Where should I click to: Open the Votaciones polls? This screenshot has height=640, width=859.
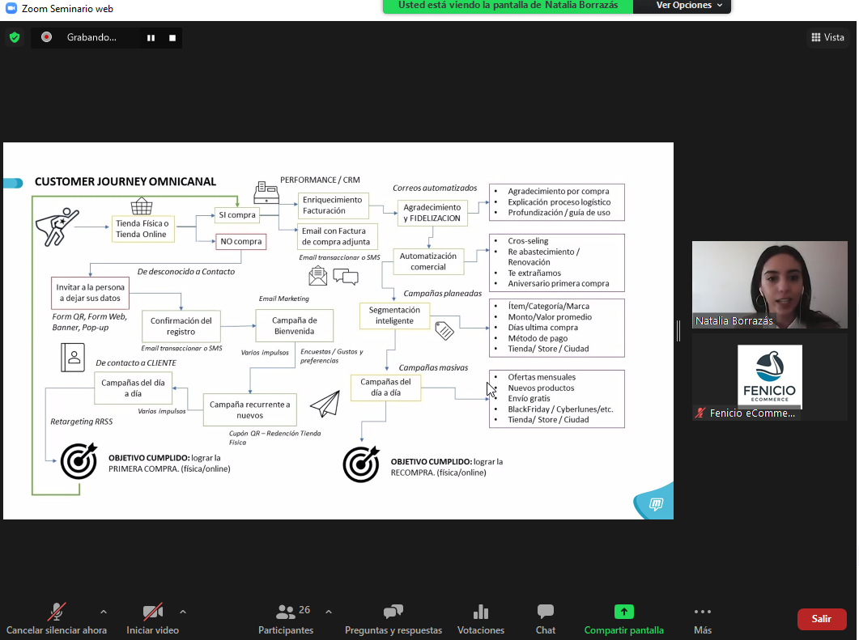(x=481, y=619)
